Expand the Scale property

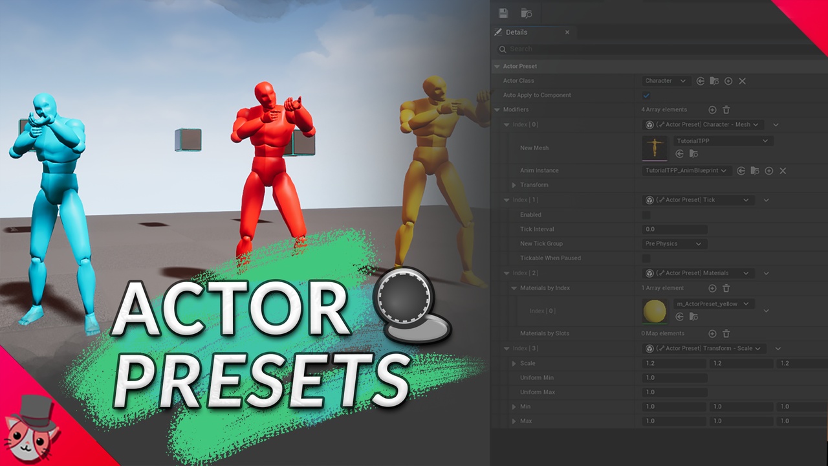click(x=514, y=364)
